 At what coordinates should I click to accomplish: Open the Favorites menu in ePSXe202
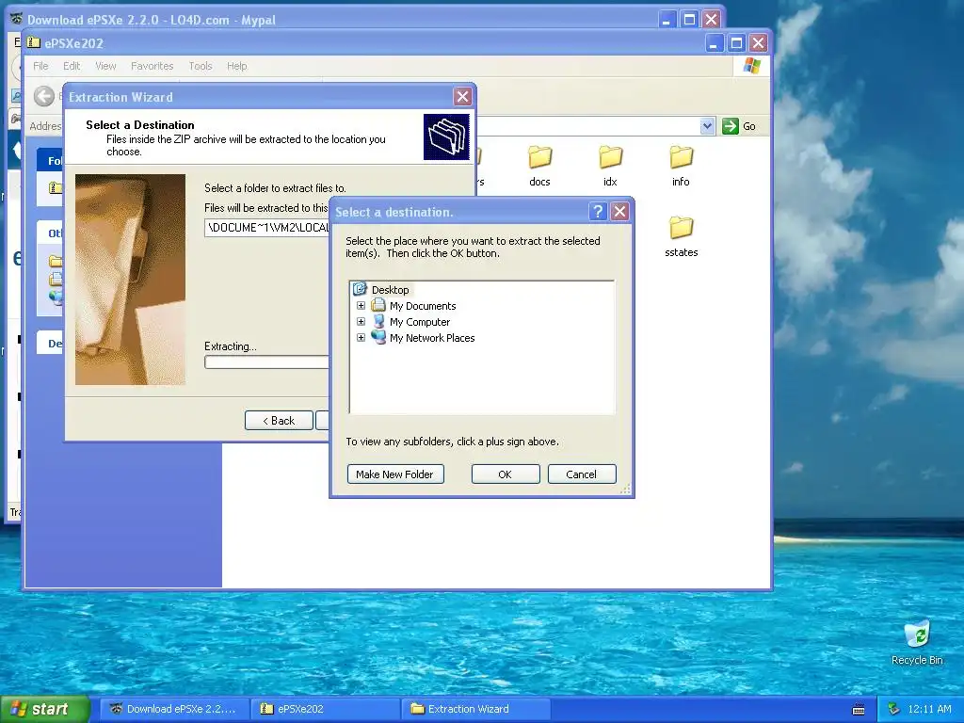(x=152, y=66)
